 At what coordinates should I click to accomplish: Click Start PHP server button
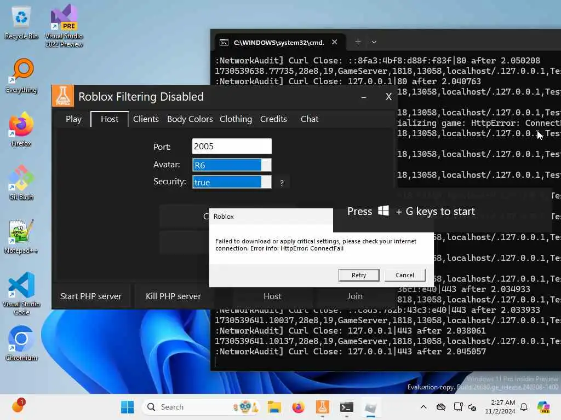91,296
